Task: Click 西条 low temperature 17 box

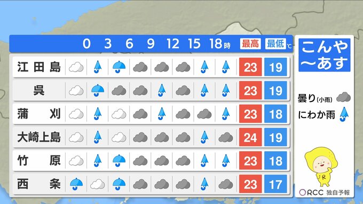Action: coord(275,184)
